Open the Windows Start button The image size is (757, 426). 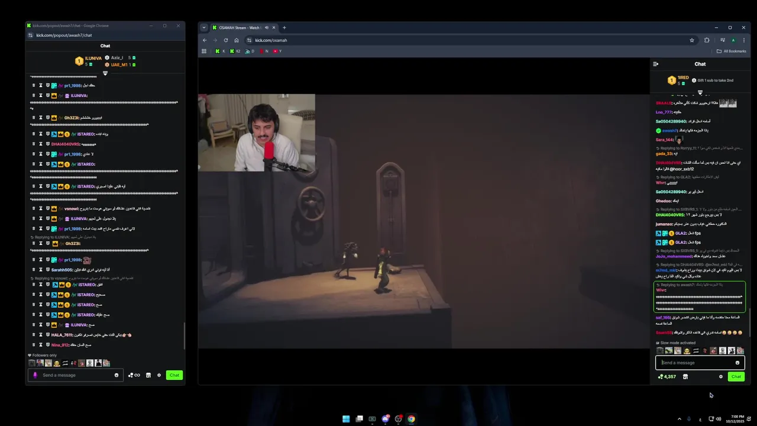tap(346, 419)
